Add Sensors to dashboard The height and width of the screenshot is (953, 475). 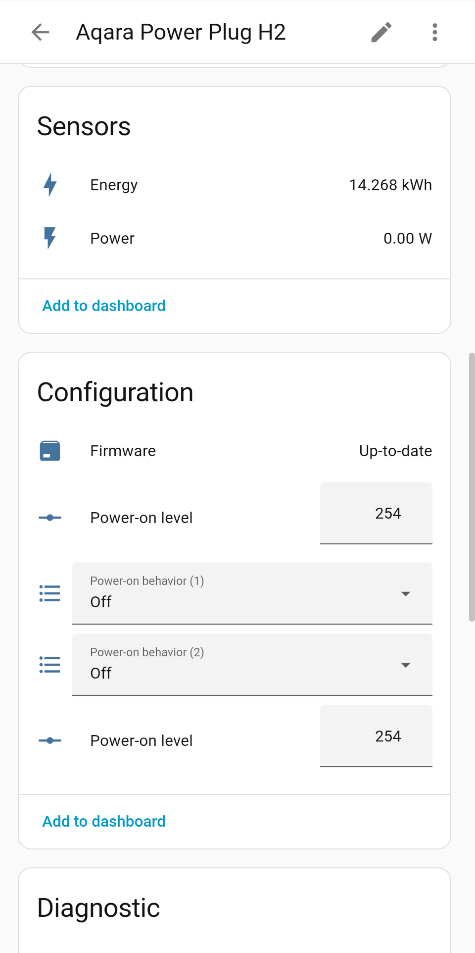(104, 306)
